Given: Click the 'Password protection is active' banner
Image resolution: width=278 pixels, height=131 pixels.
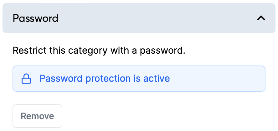Looking at the screenshot, I should point(139,79).
